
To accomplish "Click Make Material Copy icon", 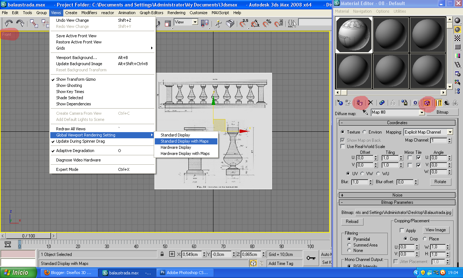I will click(x=382, y=103).
